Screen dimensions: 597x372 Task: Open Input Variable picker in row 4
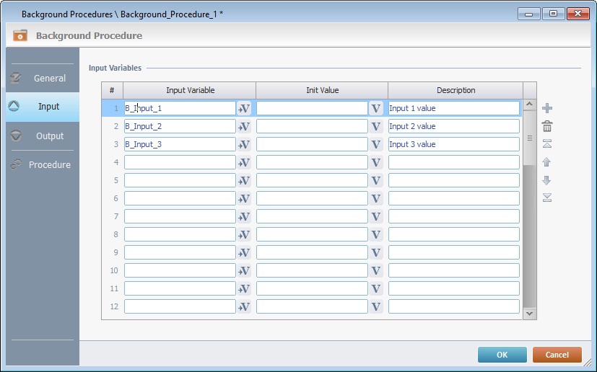[x=244, y=162]
